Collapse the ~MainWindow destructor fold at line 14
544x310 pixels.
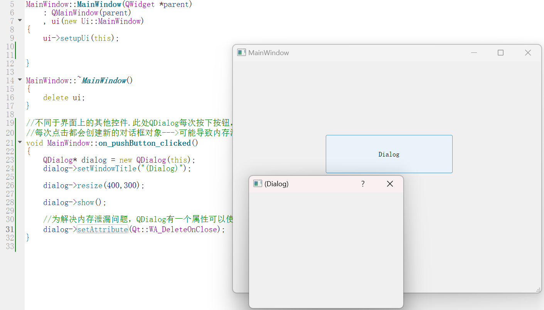point(20,80)
